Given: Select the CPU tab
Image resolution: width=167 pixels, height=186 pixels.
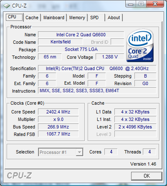Looking at the screenshot, I should [14, 17].
